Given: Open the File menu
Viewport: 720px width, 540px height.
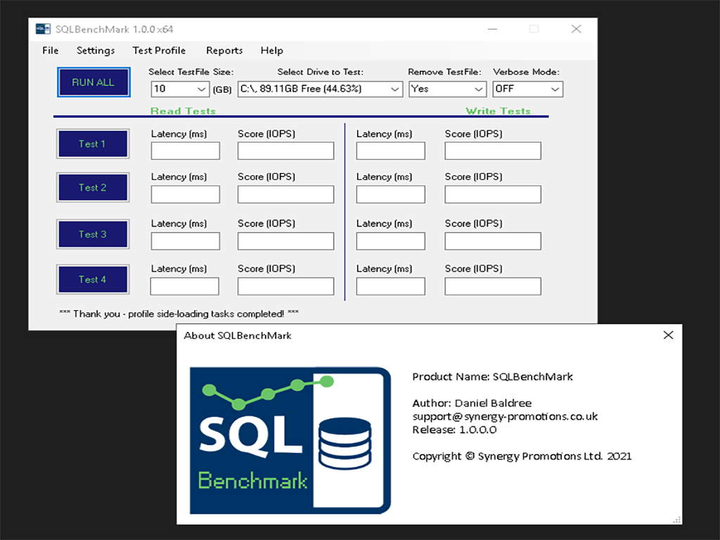Looking at the screenshot, I should tap(51, 51).
